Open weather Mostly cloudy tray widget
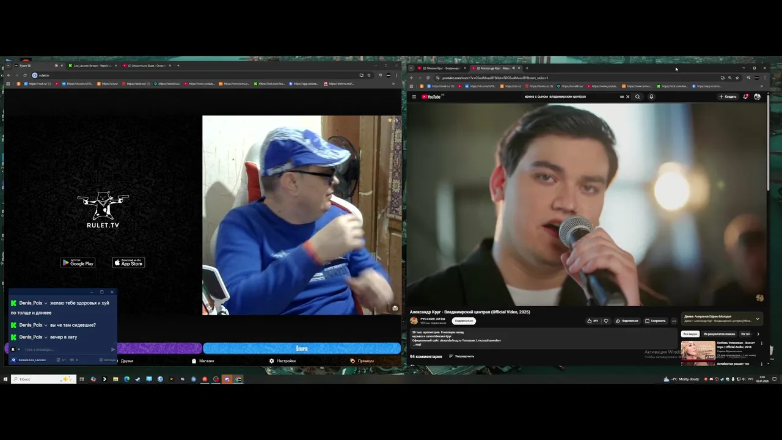Screen dimensions: 782x440 click(682, 379)
